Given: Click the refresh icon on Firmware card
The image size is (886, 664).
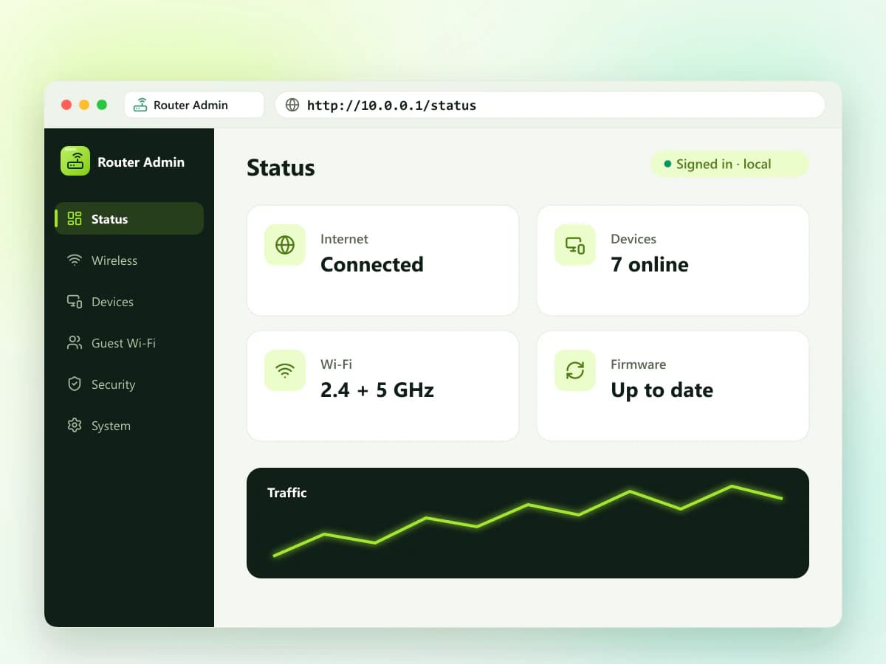Looking at the screenshot, I should [575, 370].
